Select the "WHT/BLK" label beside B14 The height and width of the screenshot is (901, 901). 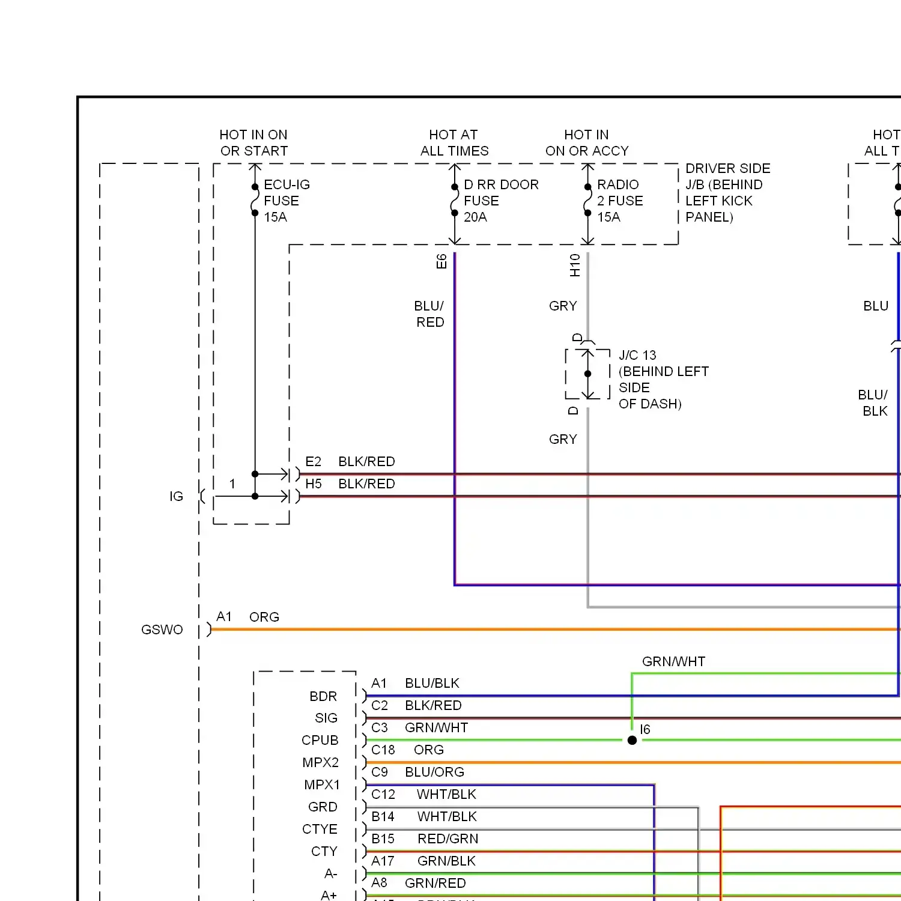(447, 817)
